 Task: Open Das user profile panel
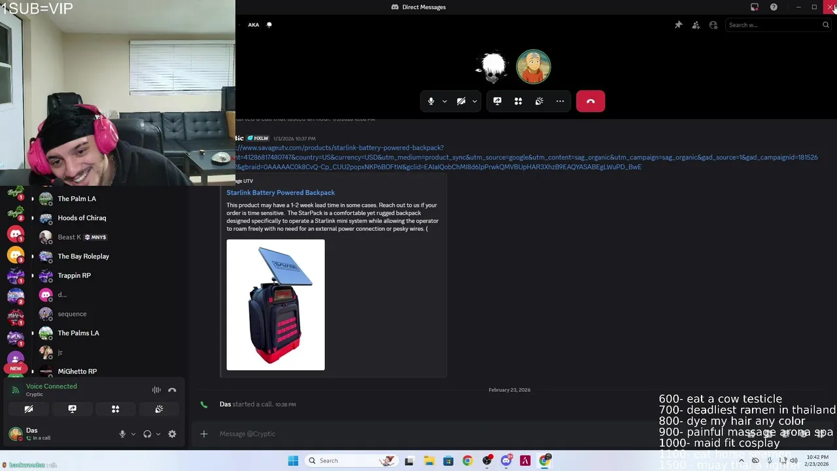click(39, 434)
